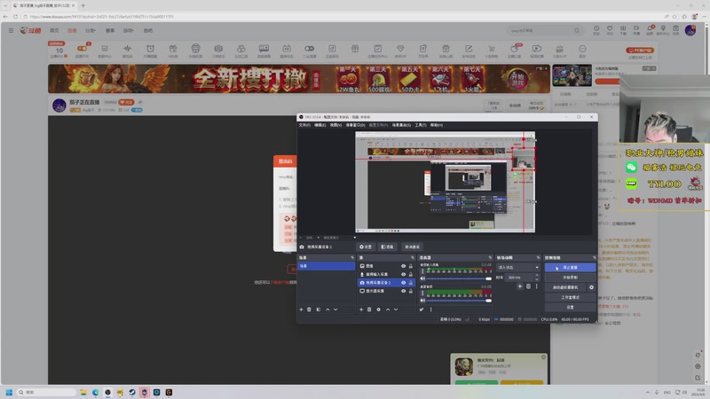Open the OBS 工具(T) menu
This screenshot has height=399, width=710.
pos(420,125)
